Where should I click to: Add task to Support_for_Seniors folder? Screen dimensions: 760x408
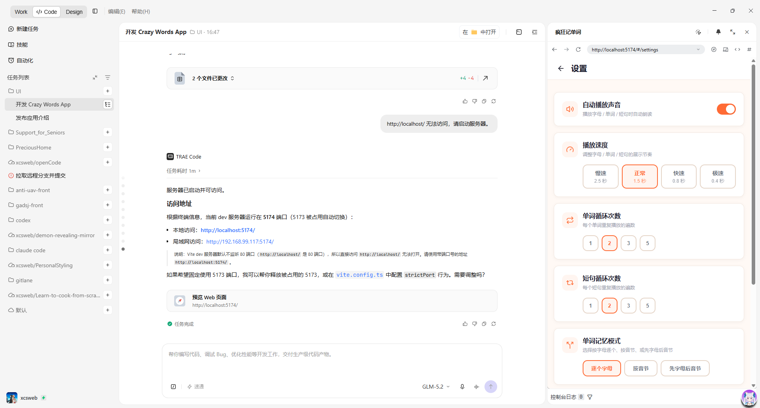[x=108, y=132]
